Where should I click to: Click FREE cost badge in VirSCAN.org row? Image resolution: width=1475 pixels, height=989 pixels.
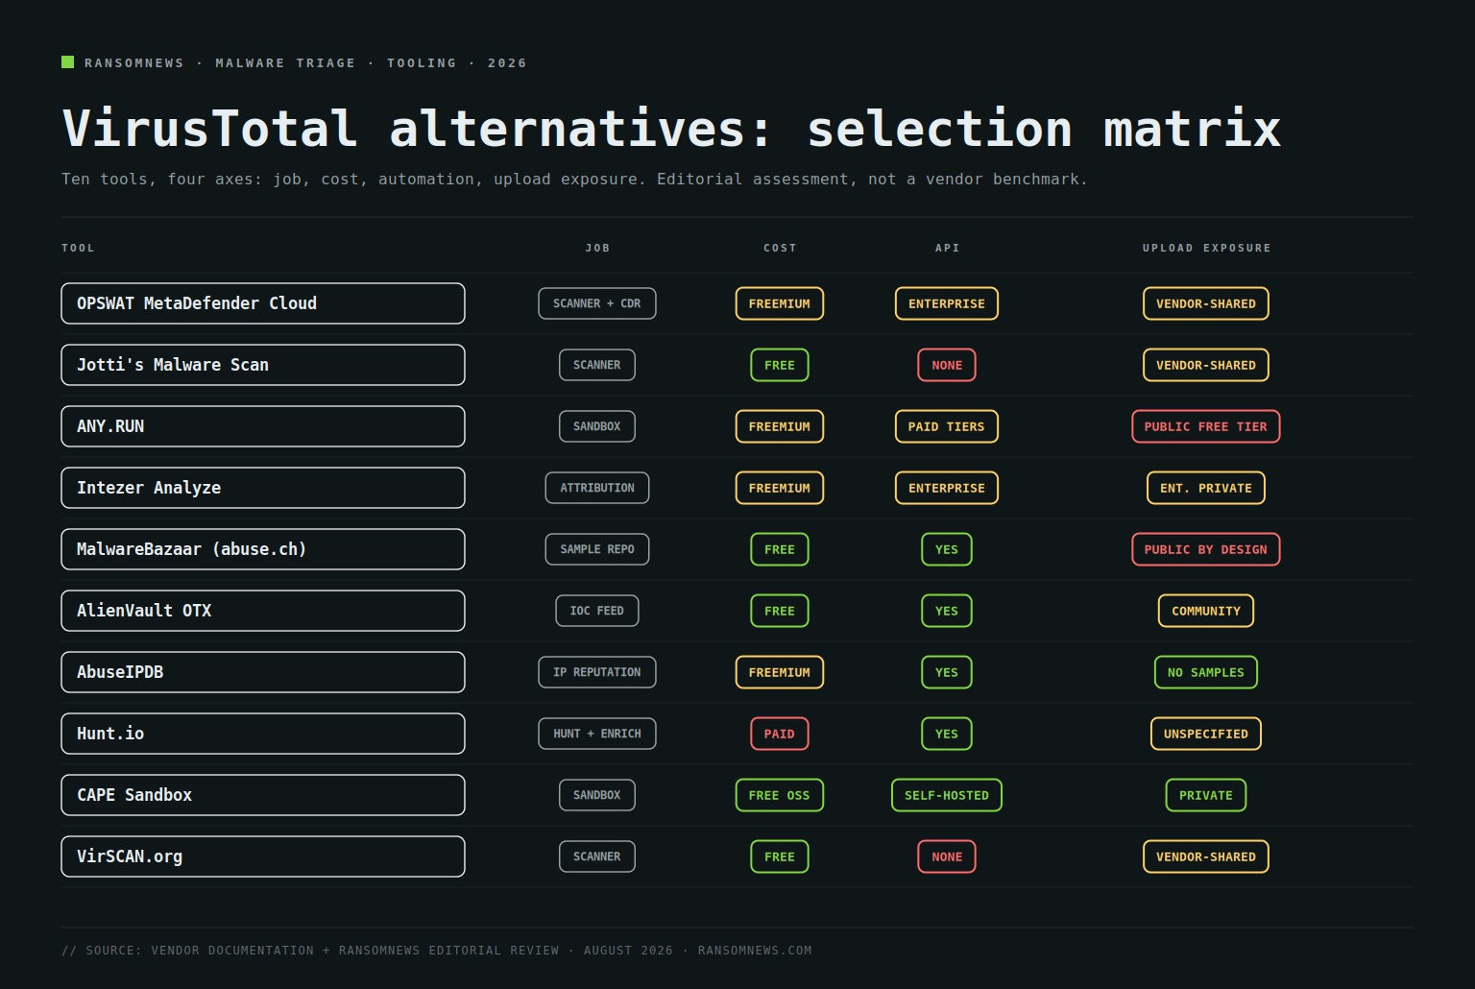(x=780, y=856)
